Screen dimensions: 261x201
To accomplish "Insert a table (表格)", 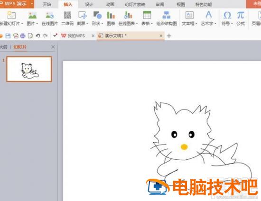I will [x=147, y=15].
